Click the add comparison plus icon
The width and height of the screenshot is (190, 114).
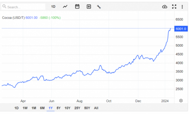click(89, 7)
